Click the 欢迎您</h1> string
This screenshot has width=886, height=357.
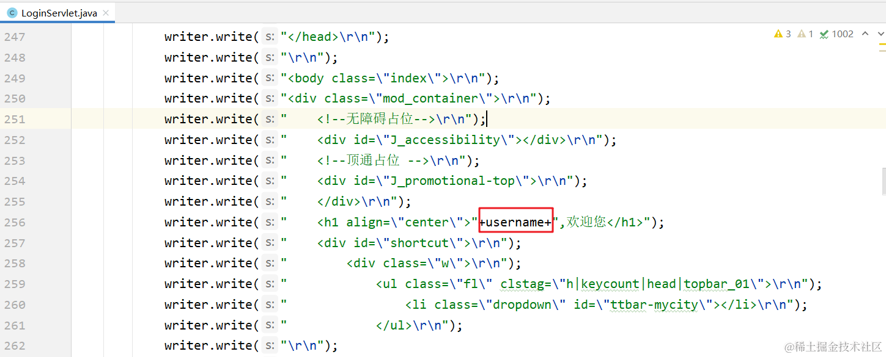point(602,223)
